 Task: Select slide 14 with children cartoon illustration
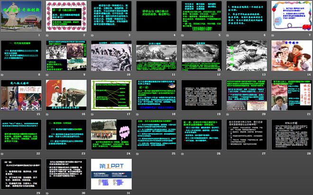(292, 56)
